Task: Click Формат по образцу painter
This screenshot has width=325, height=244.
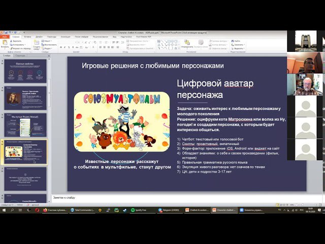Action: pyautogui.click(x=21, y=49)
